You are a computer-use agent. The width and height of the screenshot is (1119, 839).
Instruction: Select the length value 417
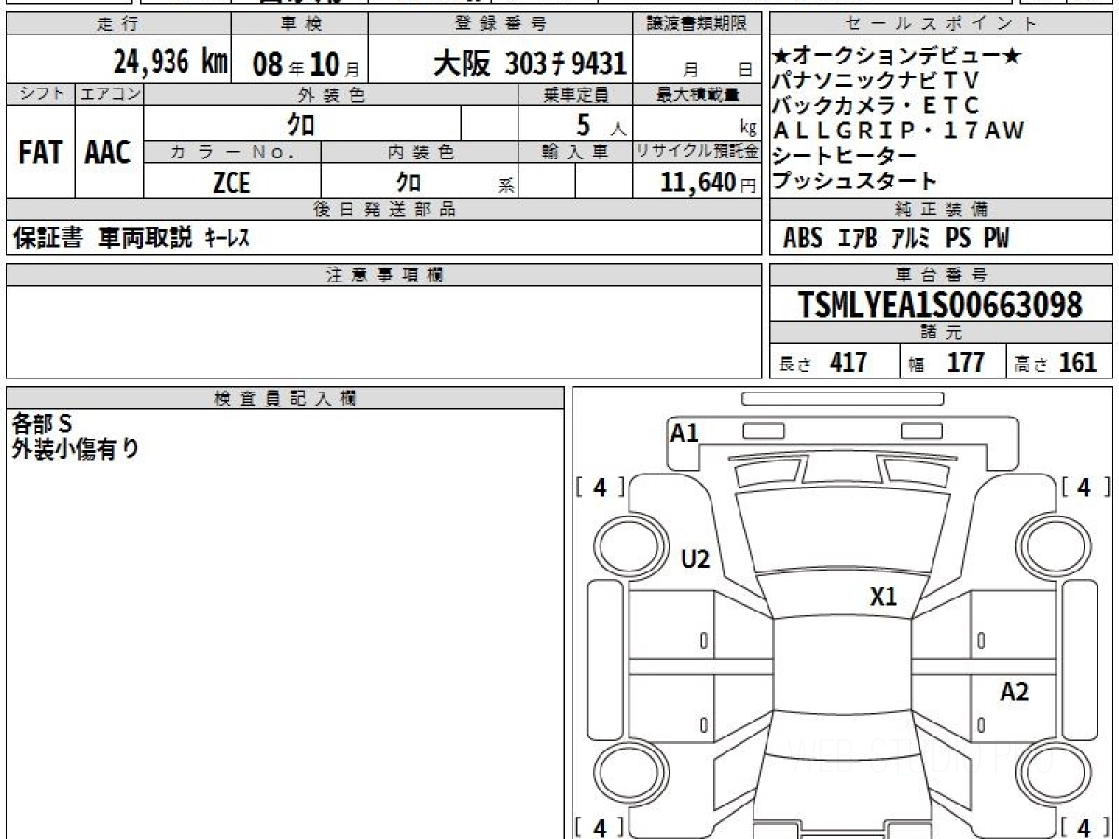[849, 362]
